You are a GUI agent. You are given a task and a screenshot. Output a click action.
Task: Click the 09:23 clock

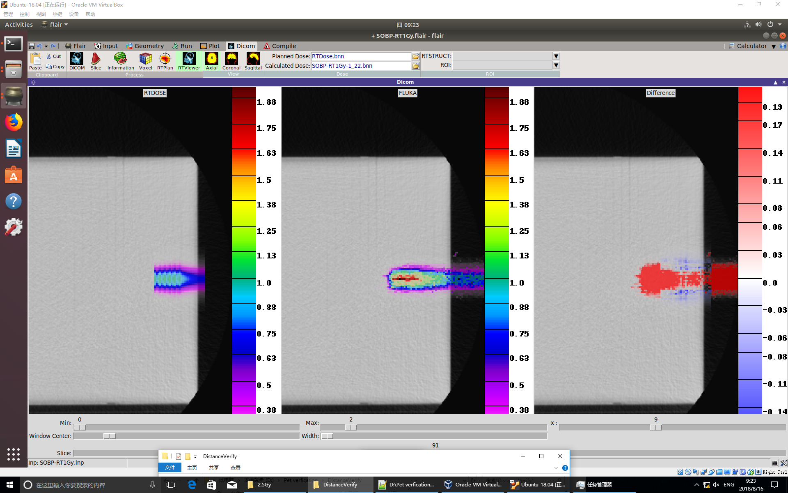coord(408,25)
